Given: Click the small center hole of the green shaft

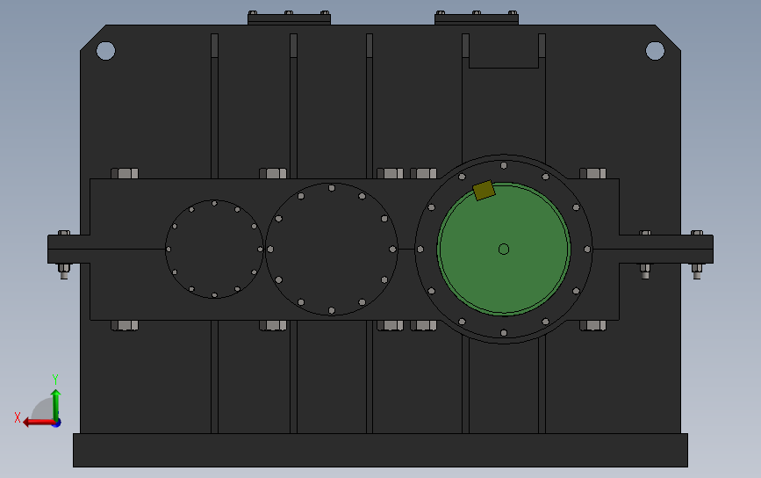Looking at the screenshot, I should point(504,250).
